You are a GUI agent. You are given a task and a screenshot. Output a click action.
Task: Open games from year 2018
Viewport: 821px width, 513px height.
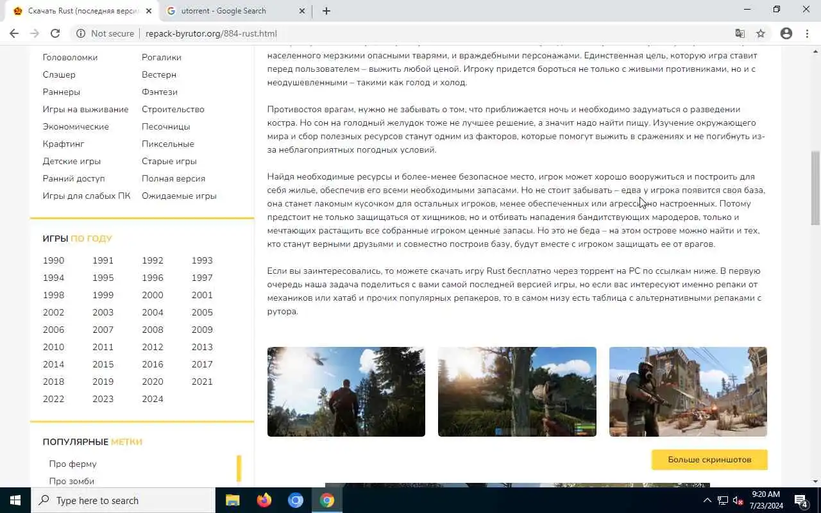(53, 382)
